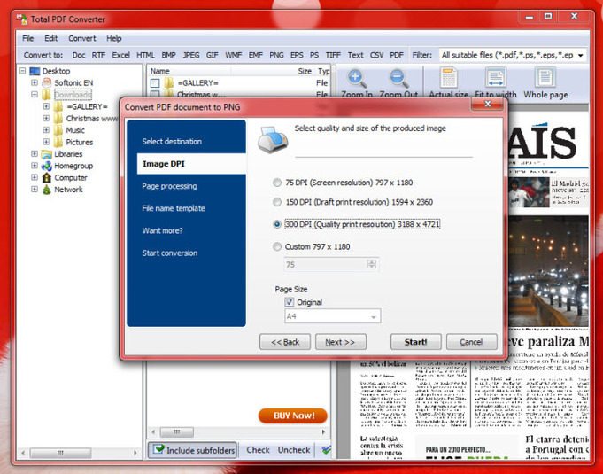Toggle Include subfolders button
Image resolution: width=603 pixels, height=474 pixels.
[193, 450]
